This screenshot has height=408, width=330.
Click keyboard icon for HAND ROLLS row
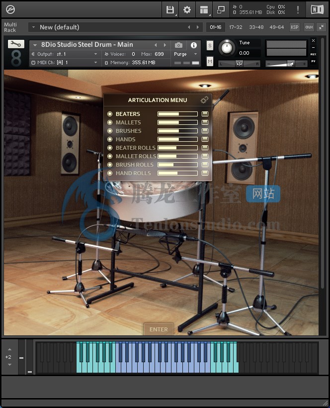(x=205, y=173)
